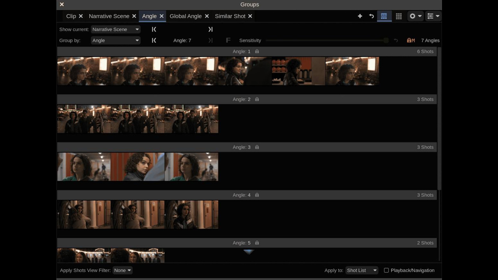The width and height of the screenshot is (498, 280).
Task: Open the gear settings menu
Action: [x=415, y=16]
